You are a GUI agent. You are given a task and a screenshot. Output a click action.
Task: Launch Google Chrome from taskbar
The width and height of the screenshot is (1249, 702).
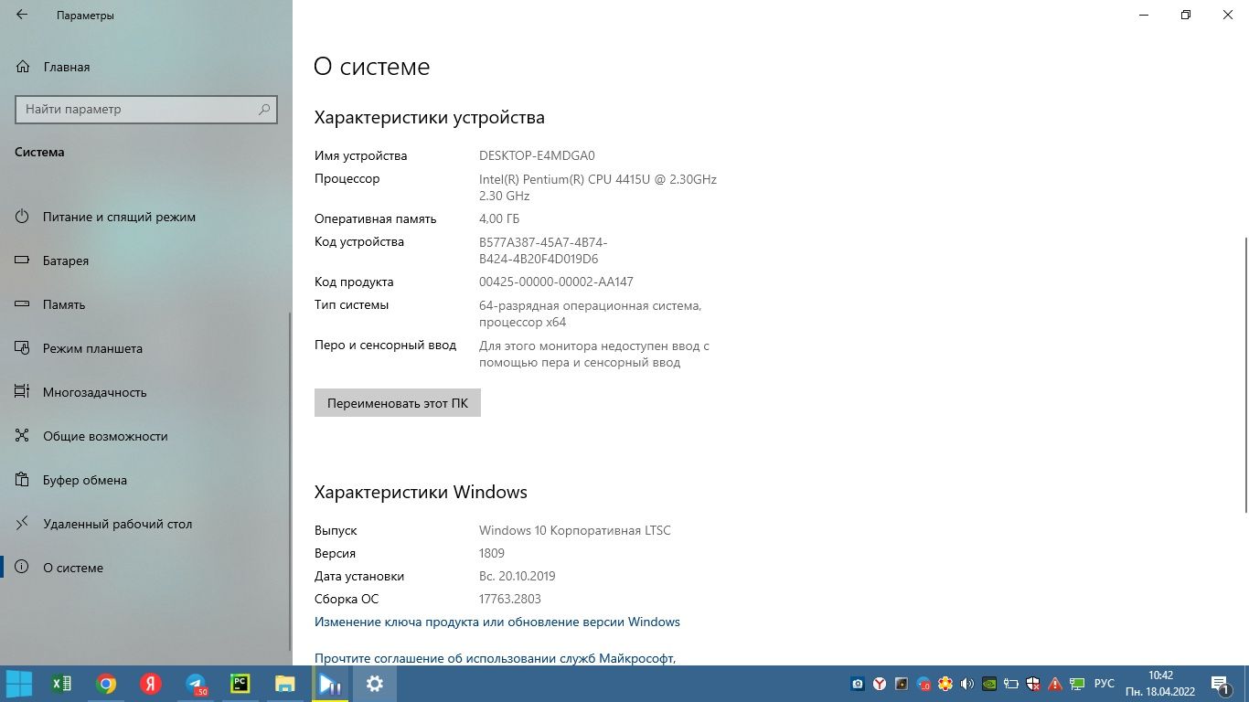pos(106,684)
